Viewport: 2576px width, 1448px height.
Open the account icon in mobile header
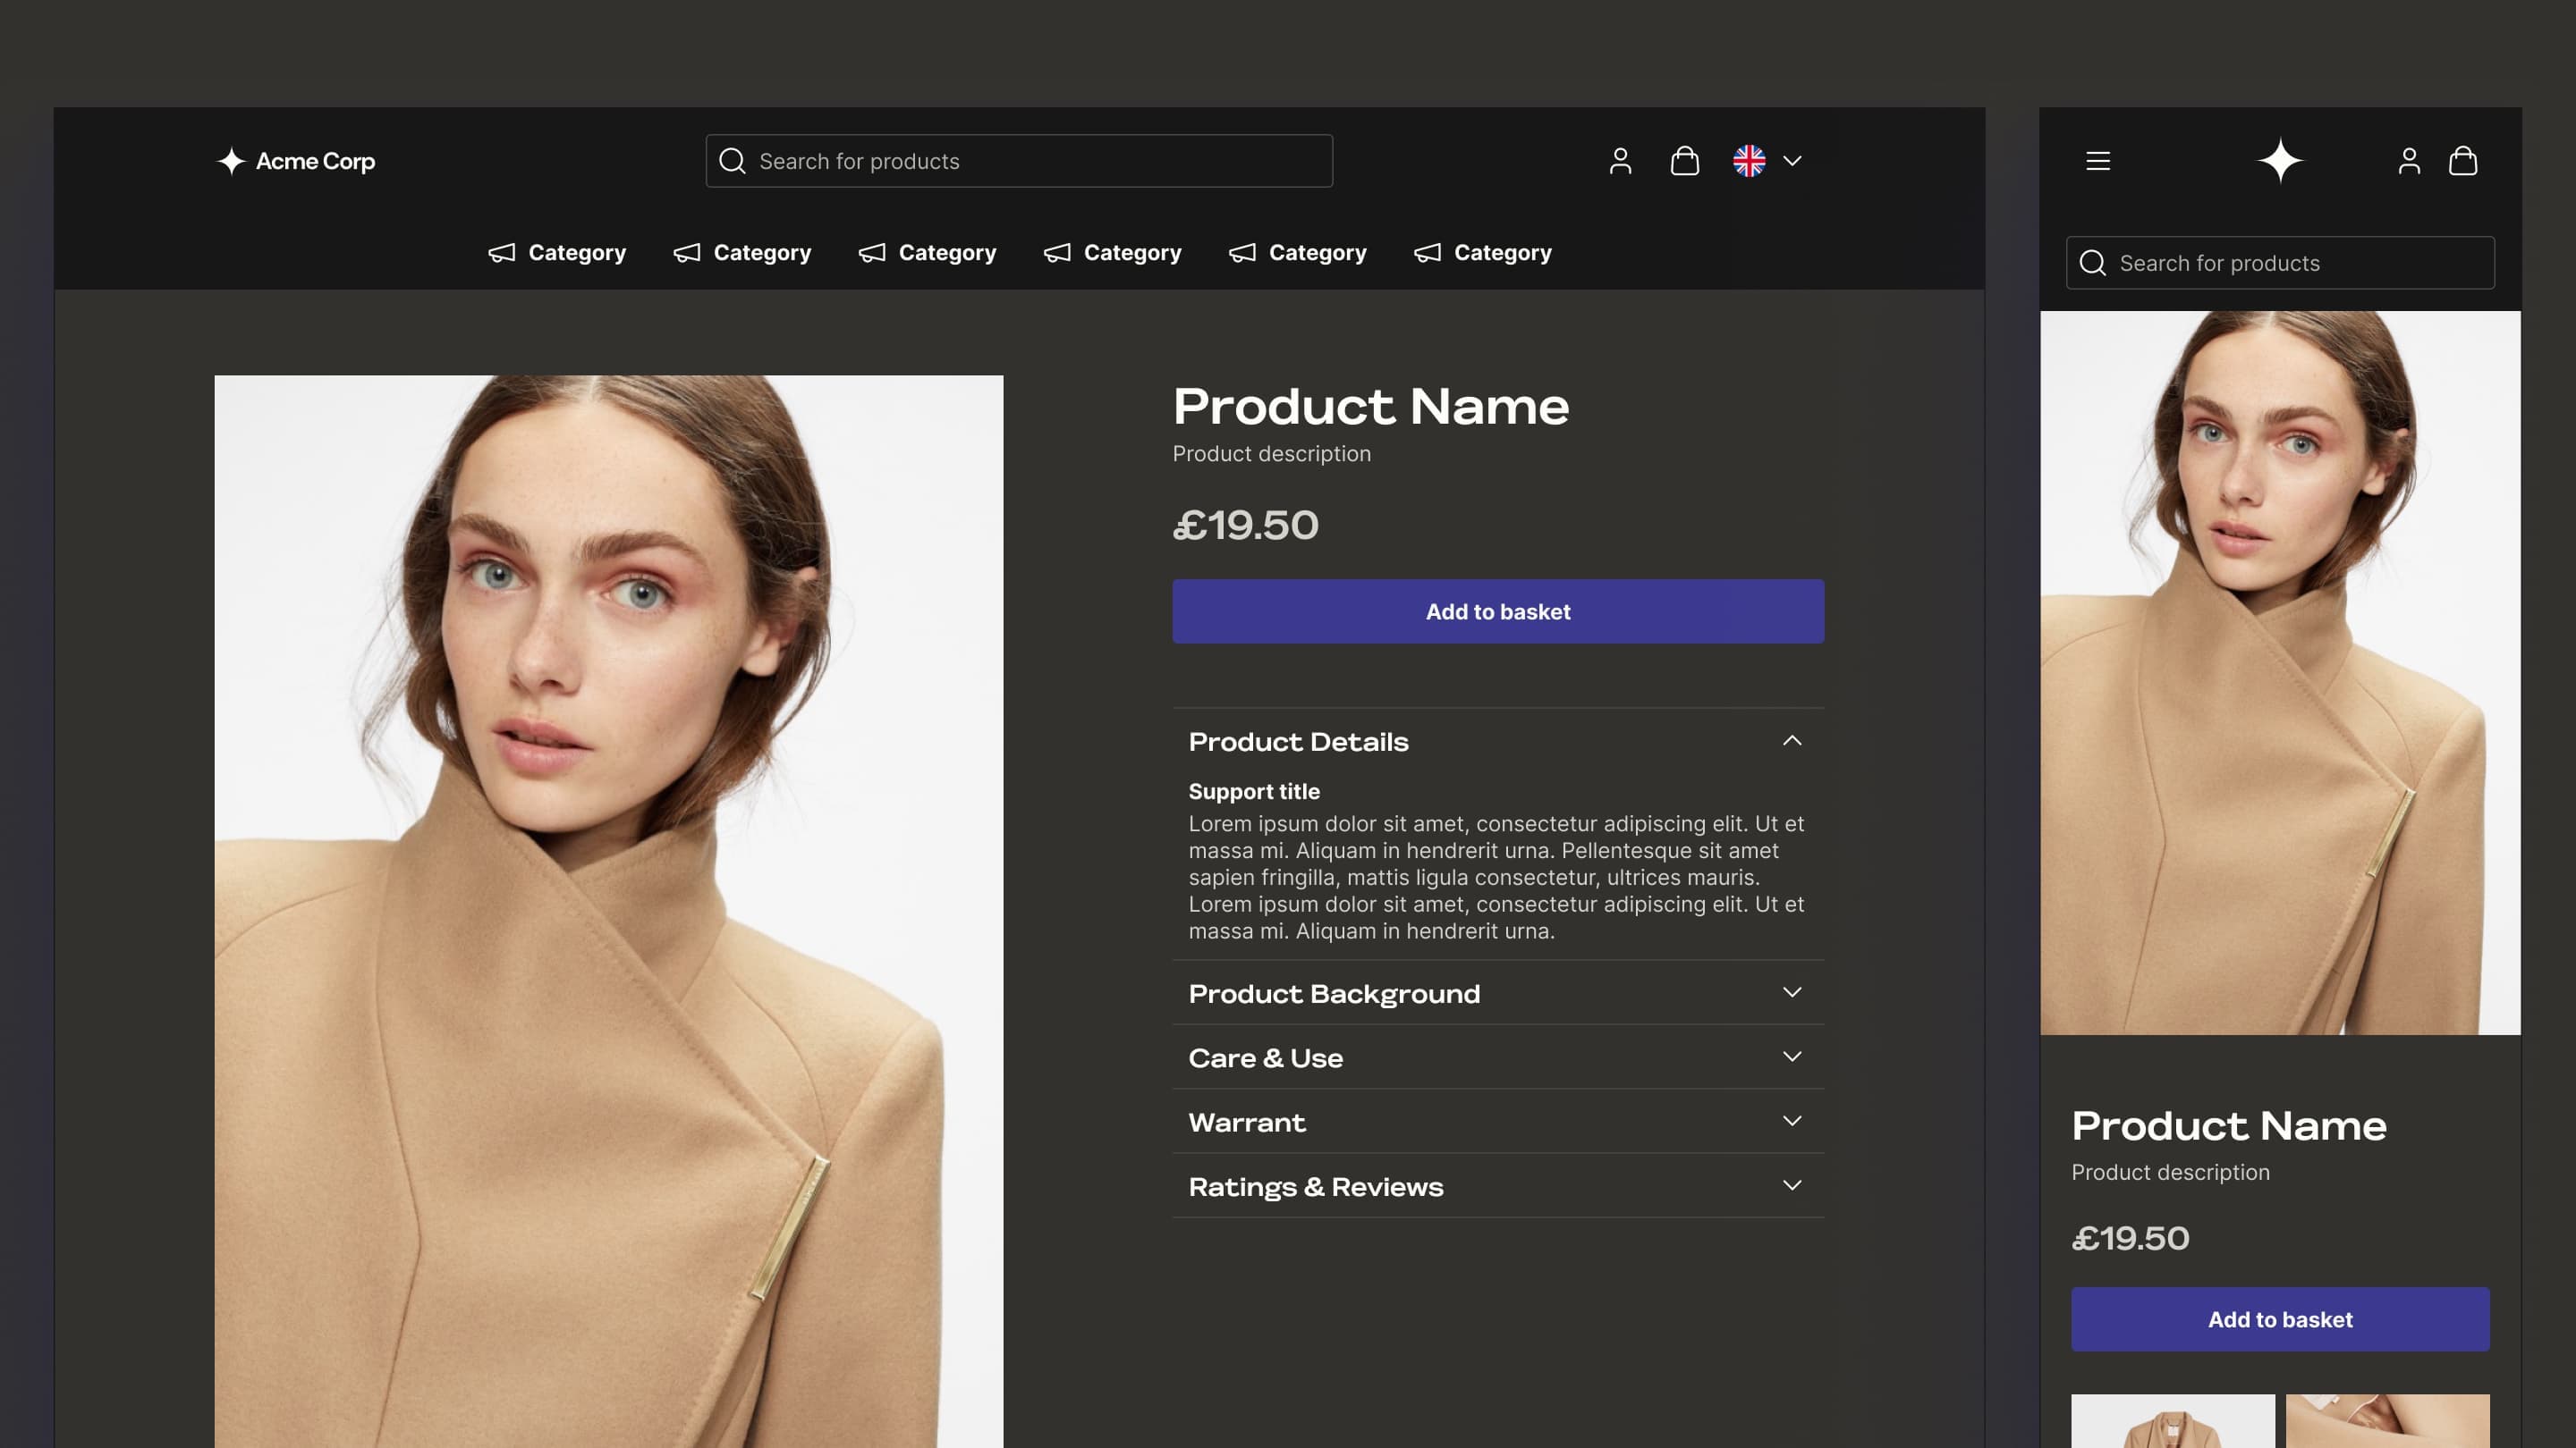[x=2409, y=161]
